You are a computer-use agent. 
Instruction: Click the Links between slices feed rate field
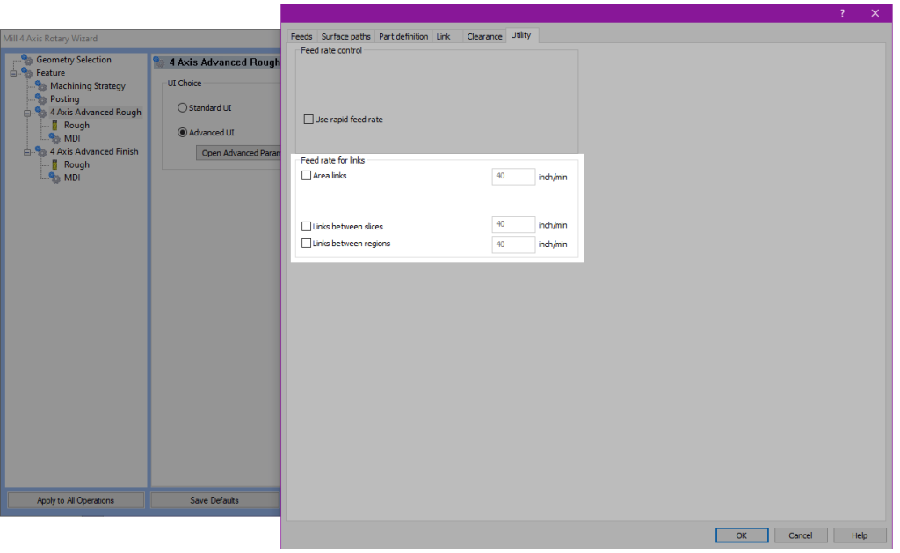[513, 224]
